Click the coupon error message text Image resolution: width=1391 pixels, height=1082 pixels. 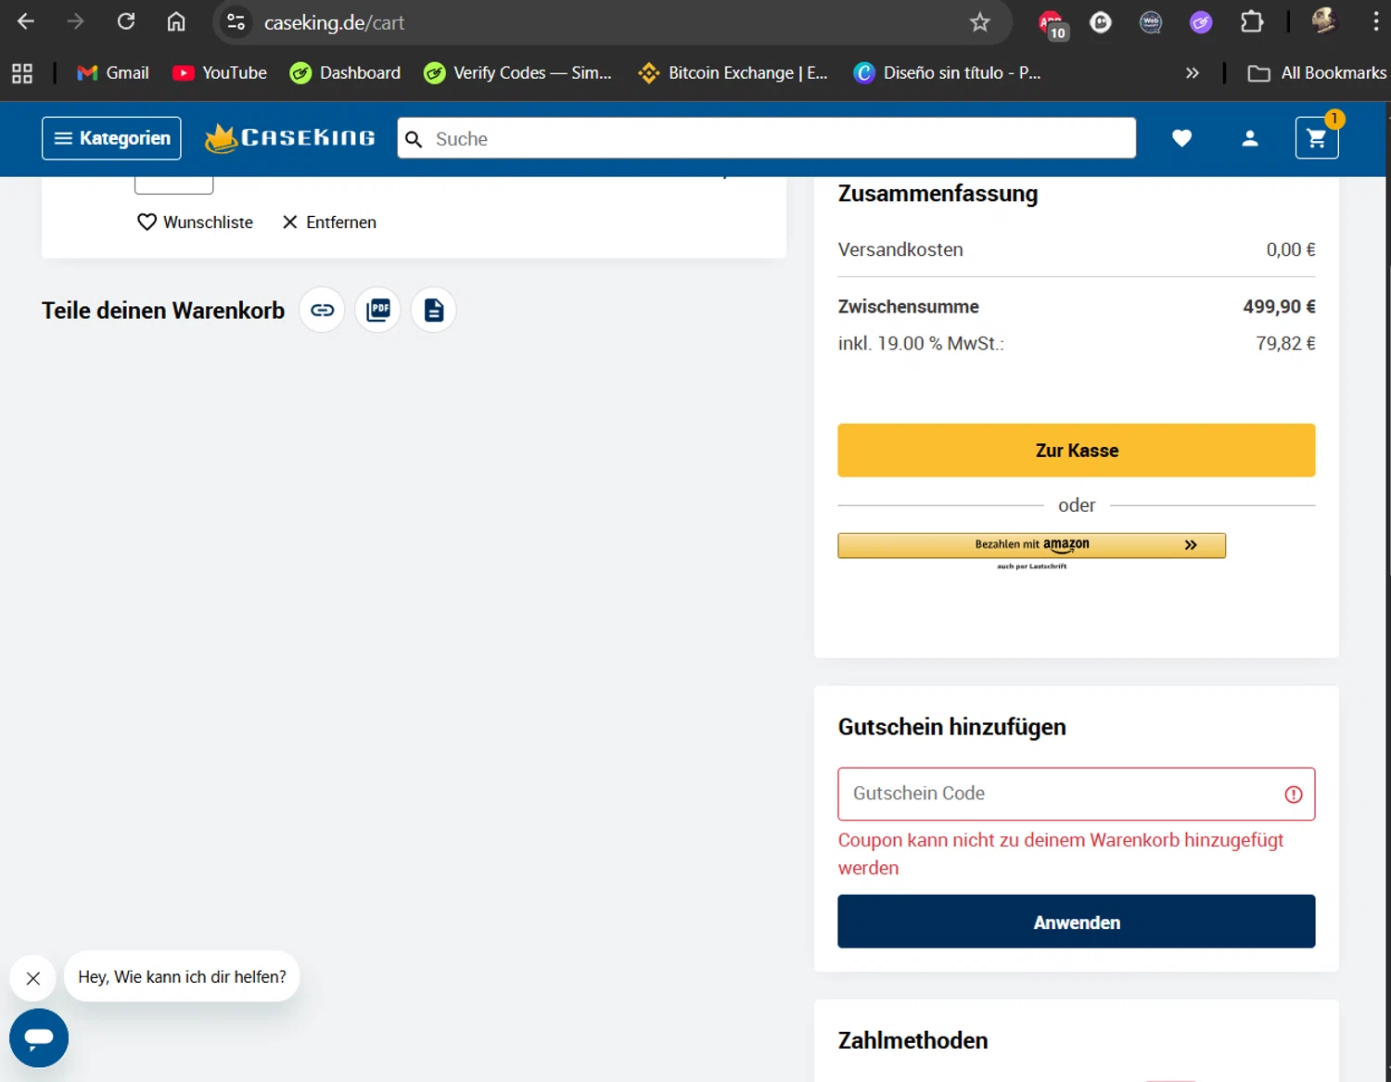tap(1061, 854)
